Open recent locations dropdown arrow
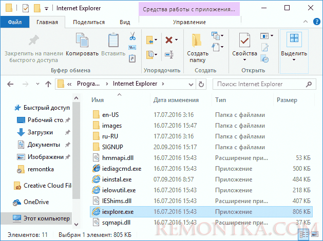 pos(37,84)
